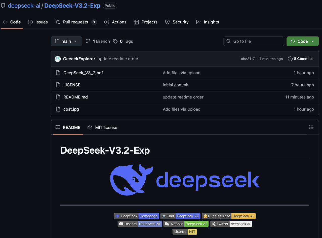Expand the green Code dropdown button
322x238 pixels.
pyautogui.click(x=303, y=41)
